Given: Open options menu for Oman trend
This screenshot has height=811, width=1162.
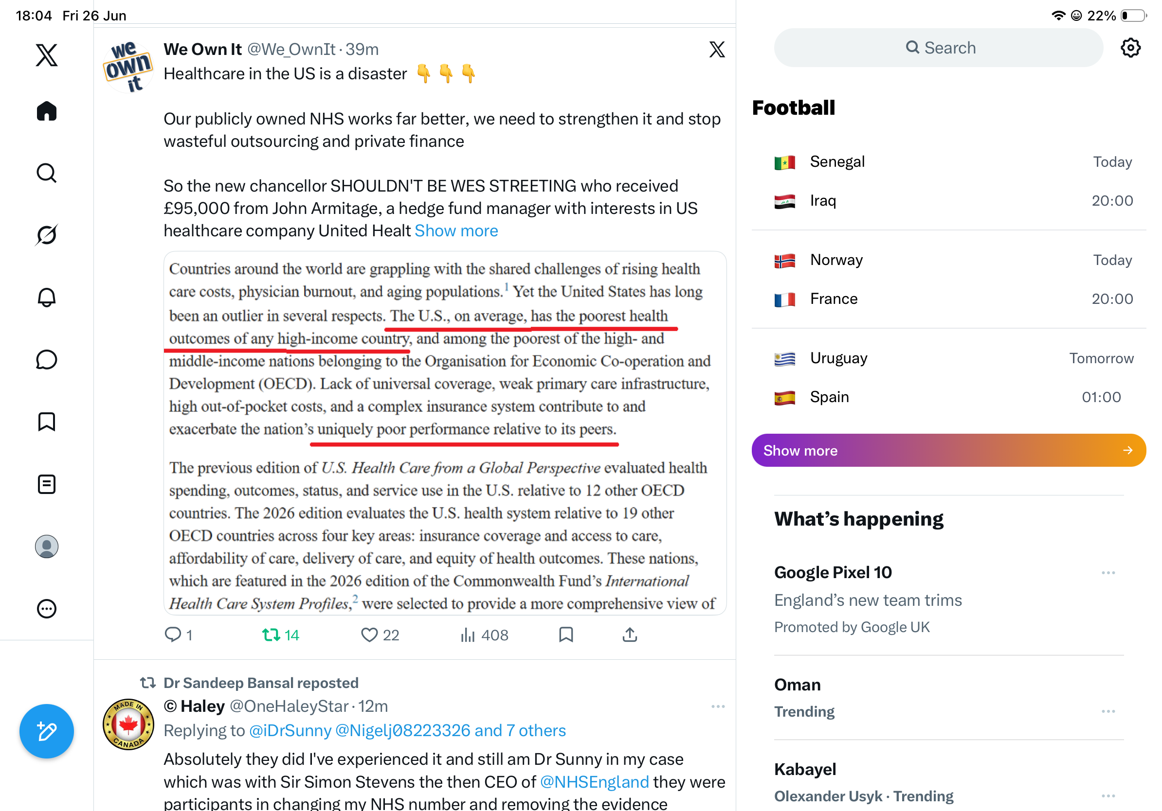Looking at the screenshot, I should [1108, 711].
